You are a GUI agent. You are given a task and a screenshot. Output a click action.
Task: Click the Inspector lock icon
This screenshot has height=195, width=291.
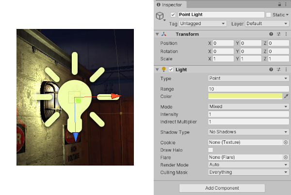click(280, 5)
